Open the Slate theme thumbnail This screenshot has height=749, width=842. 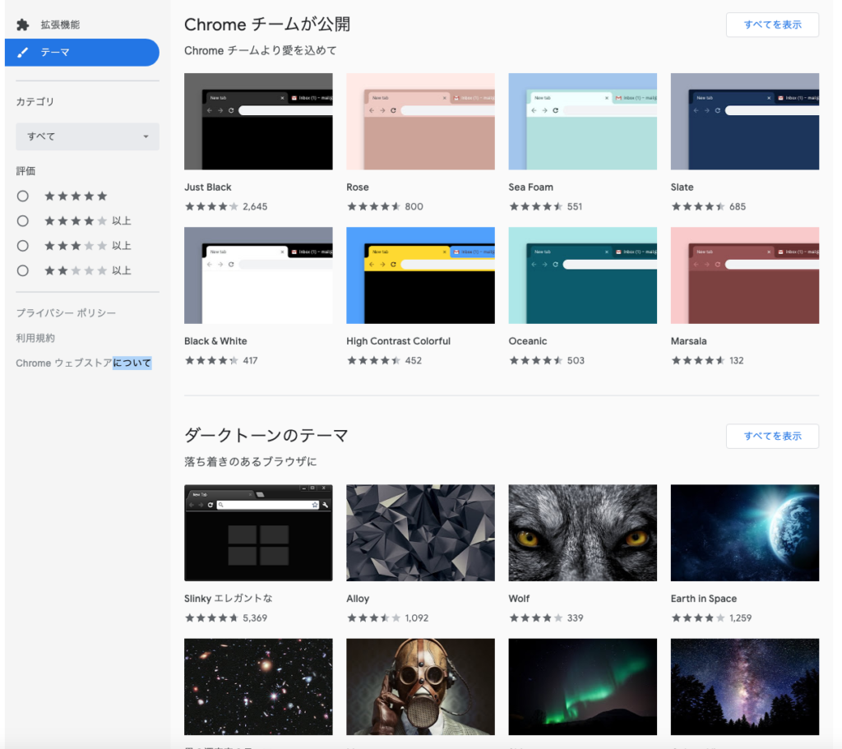pos(745,122)
